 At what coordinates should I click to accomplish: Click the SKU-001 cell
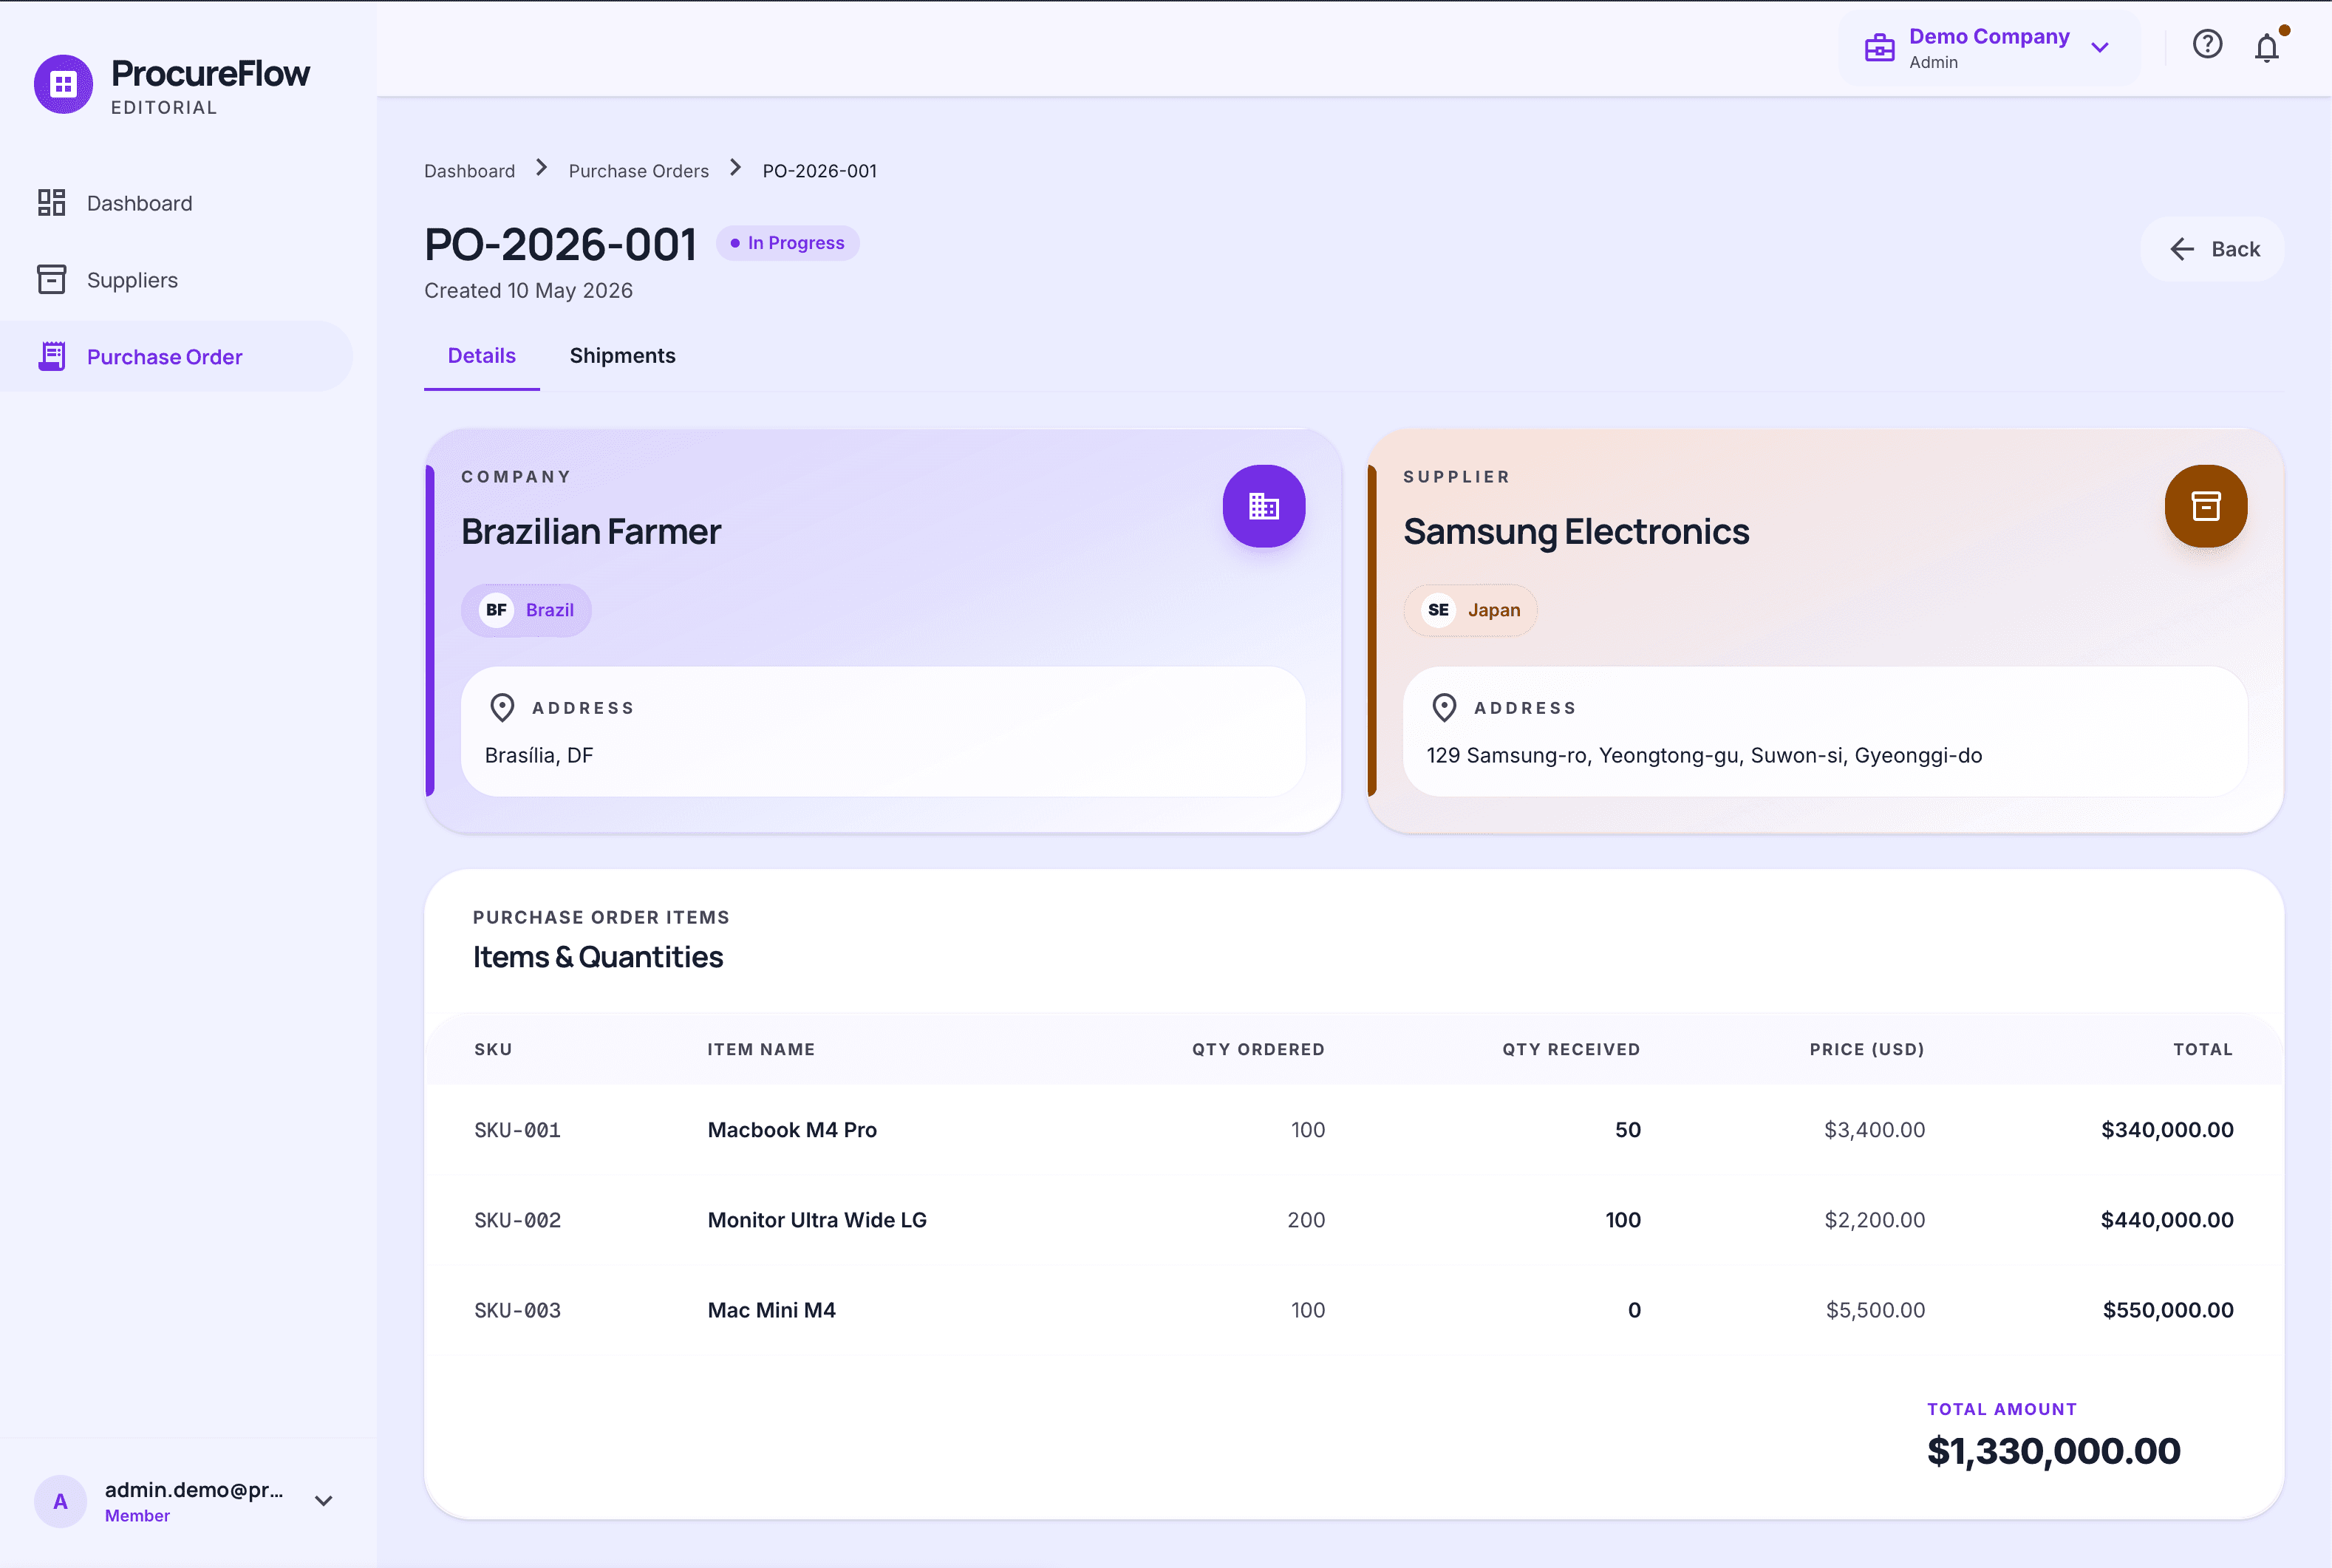[517, 1130]
